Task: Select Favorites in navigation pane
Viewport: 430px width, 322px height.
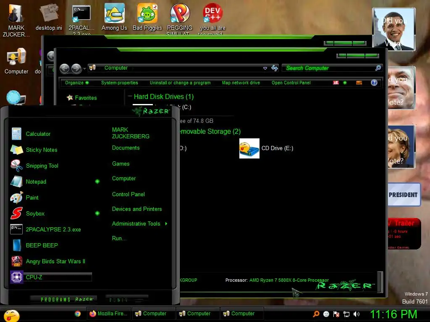Action: coord(82,98)
